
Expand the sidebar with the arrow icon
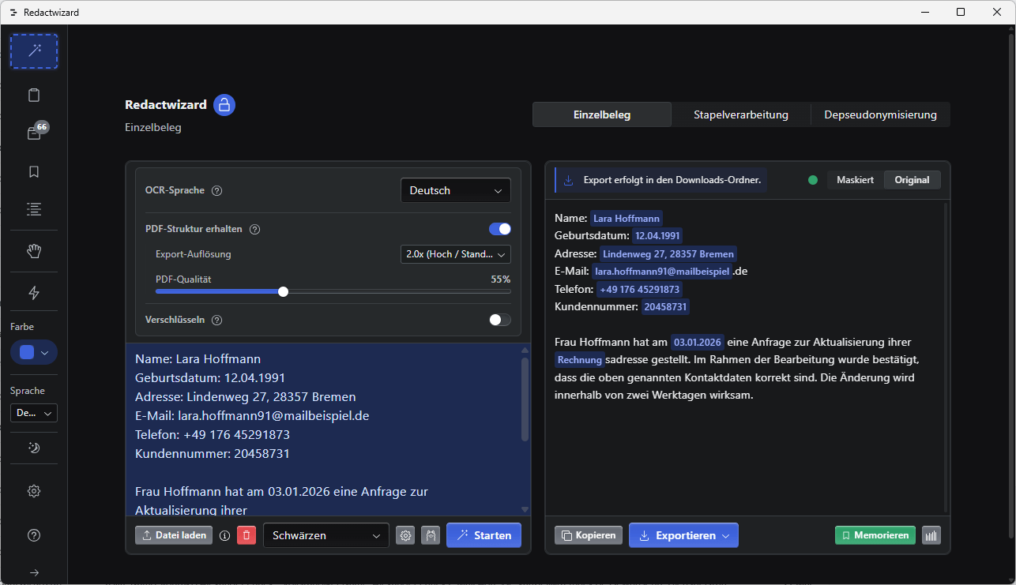point(34,572)
